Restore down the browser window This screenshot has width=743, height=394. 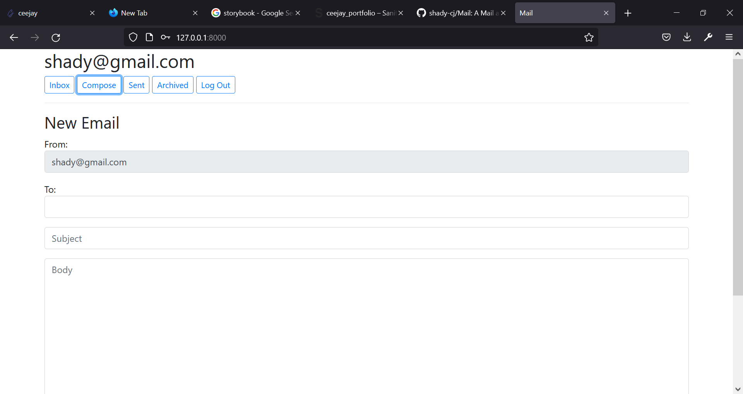pyautogui.click(x=703, y=13)
